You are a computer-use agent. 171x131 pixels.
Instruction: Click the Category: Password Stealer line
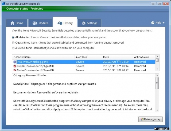pyautogui.click(x=30, y=76)
